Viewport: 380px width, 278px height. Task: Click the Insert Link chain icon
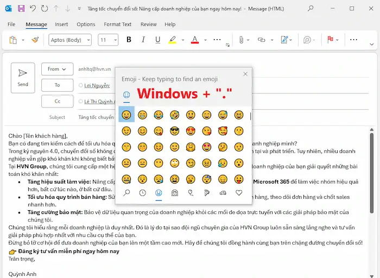pyautogui.click(x=262, y=40)
